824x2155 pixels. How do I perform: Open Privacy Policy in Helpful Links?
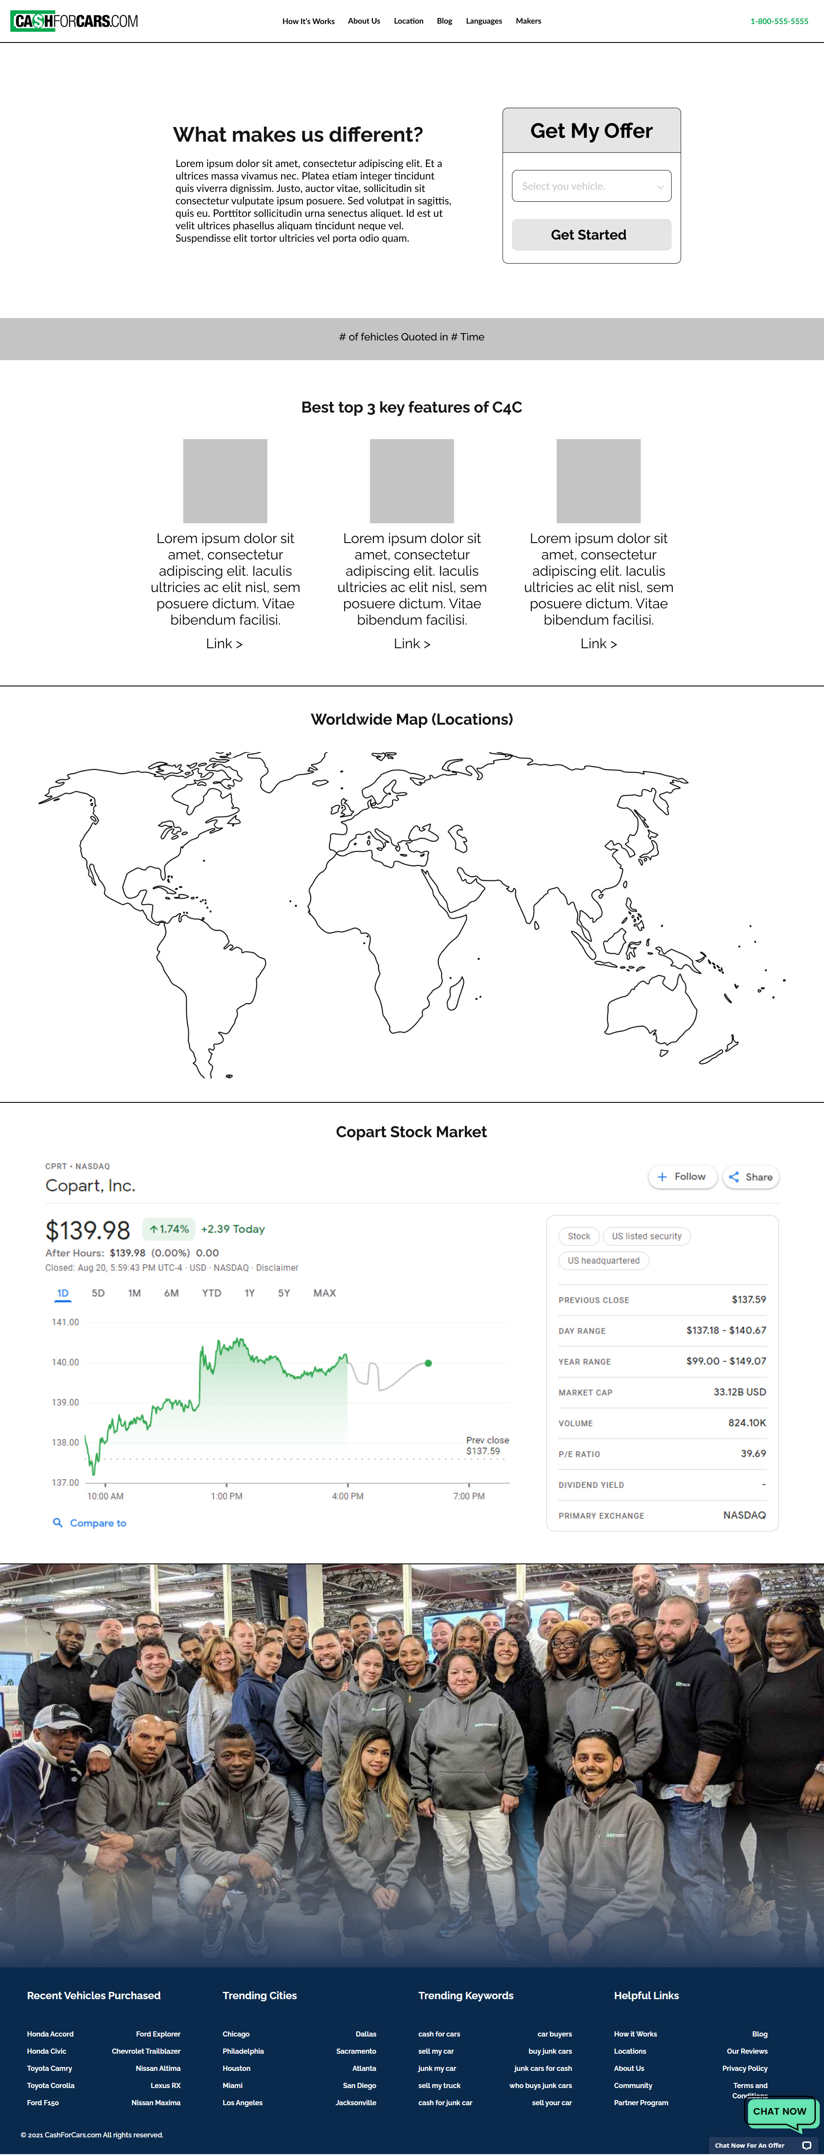(745, 2068)
